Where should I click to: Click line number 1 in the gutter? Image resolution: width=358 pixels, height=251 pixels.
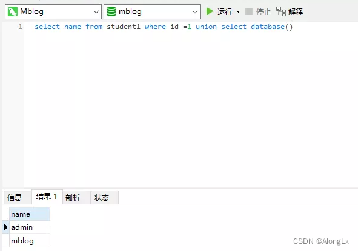(21, 27)
